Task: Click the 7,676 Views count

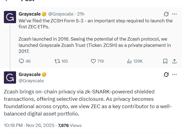Action: tap(70, 126)
